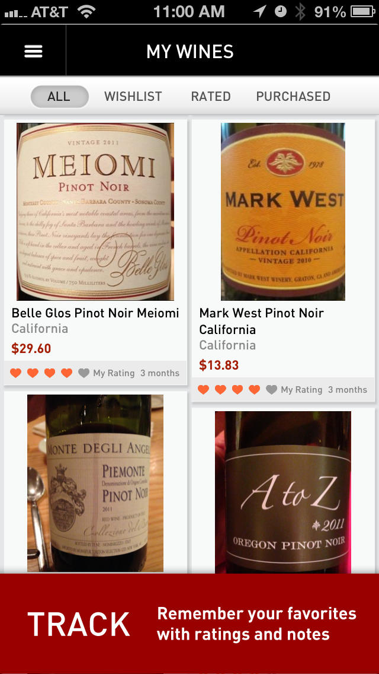Tap the red TRACK banner
This screenshot has width=379, height=674.
pos(189,624)
